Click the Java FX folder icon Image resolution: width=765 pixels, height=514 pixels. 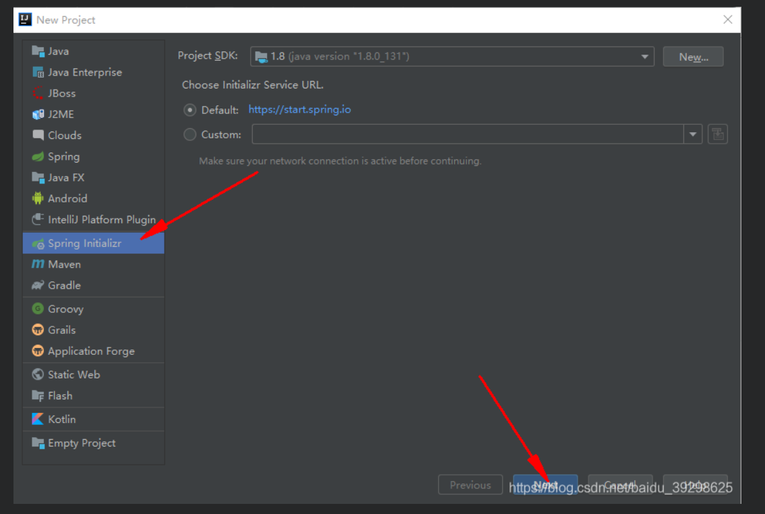tap(38, 177)
